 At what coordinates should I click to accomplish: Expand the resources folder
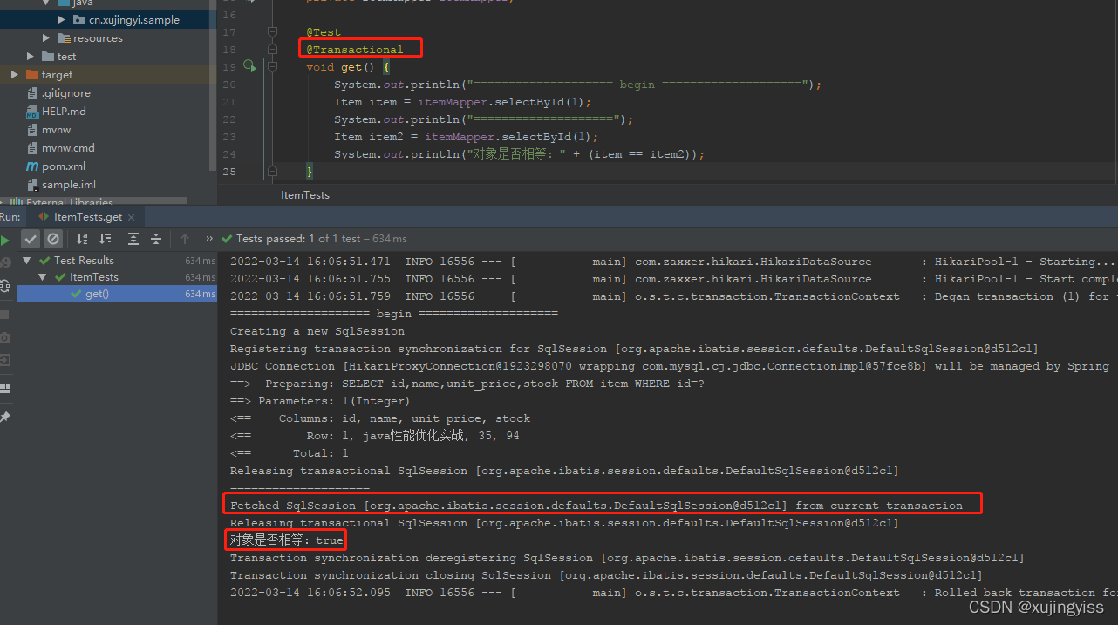(46, 38)
